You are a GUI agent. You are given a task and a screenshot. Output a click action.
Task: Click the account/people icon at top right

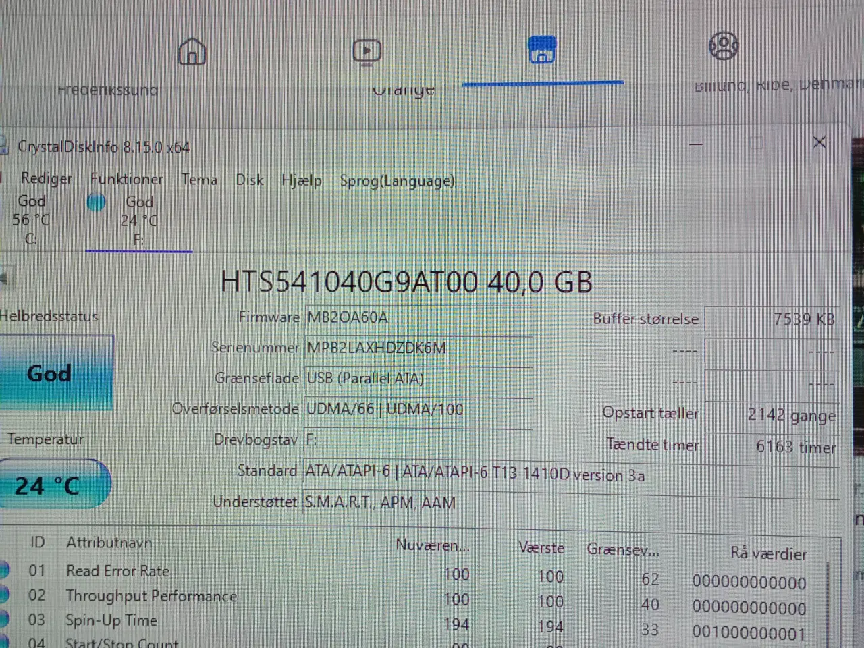click(723, 45)
